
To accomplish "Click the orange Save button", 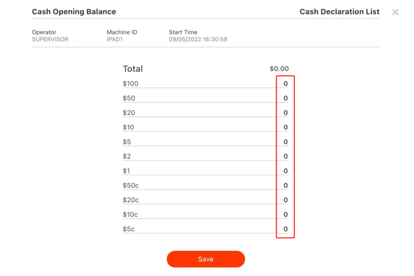I will (x=206, y=259).
